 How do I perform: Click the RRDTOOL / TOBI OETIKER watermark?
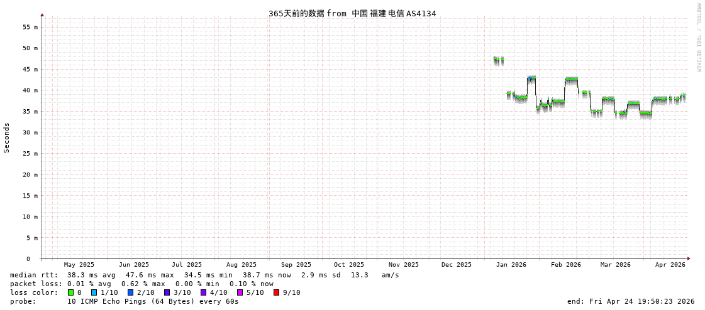698,38
